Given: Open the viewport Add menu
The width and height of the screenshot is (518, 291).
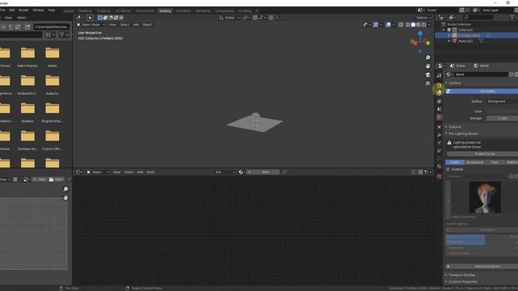Looking at the screenshot, I should click(x=136, y=25).
